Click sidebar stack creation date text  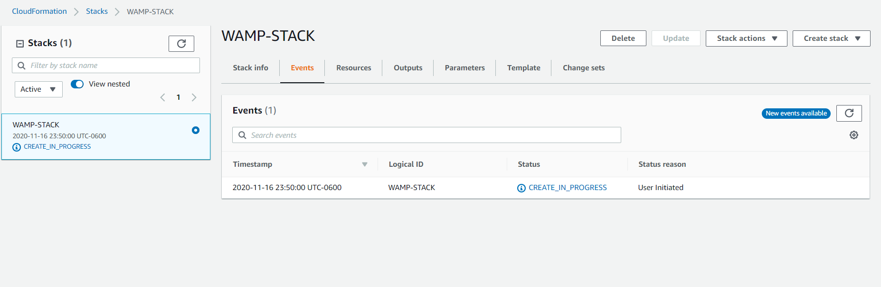[x=59, y=136]
